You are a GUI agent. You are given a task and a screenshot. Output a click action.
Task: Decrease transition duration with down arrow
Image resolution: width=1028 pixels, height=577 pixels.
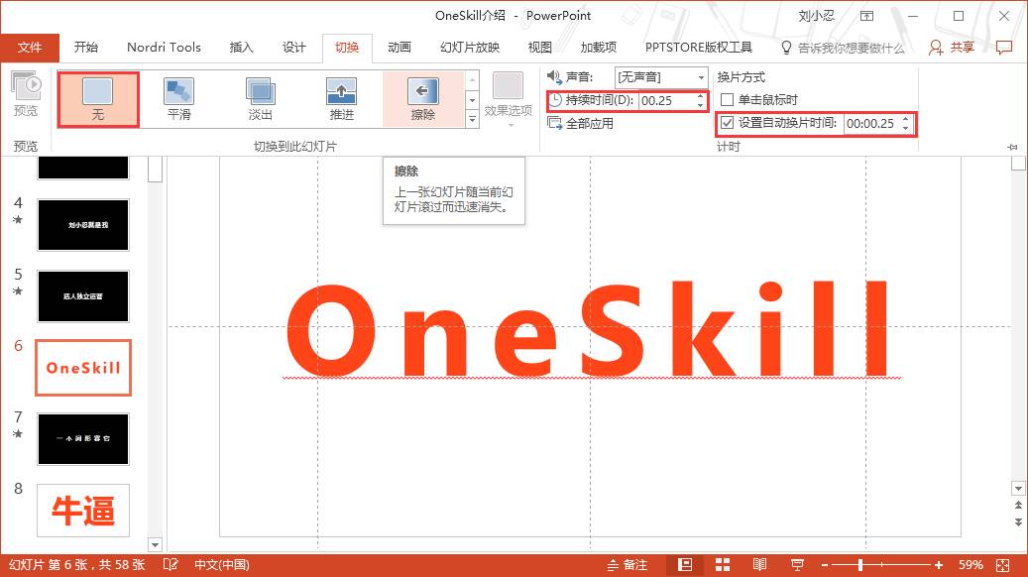click(x=700, y=105)
